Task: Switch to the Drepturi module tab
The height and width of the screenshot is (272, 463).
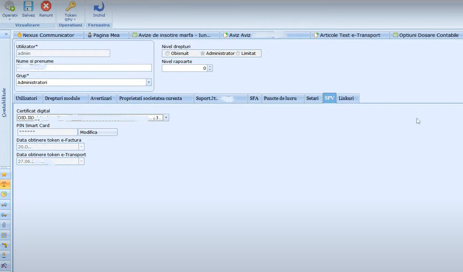Action: (x=62, y=98)
